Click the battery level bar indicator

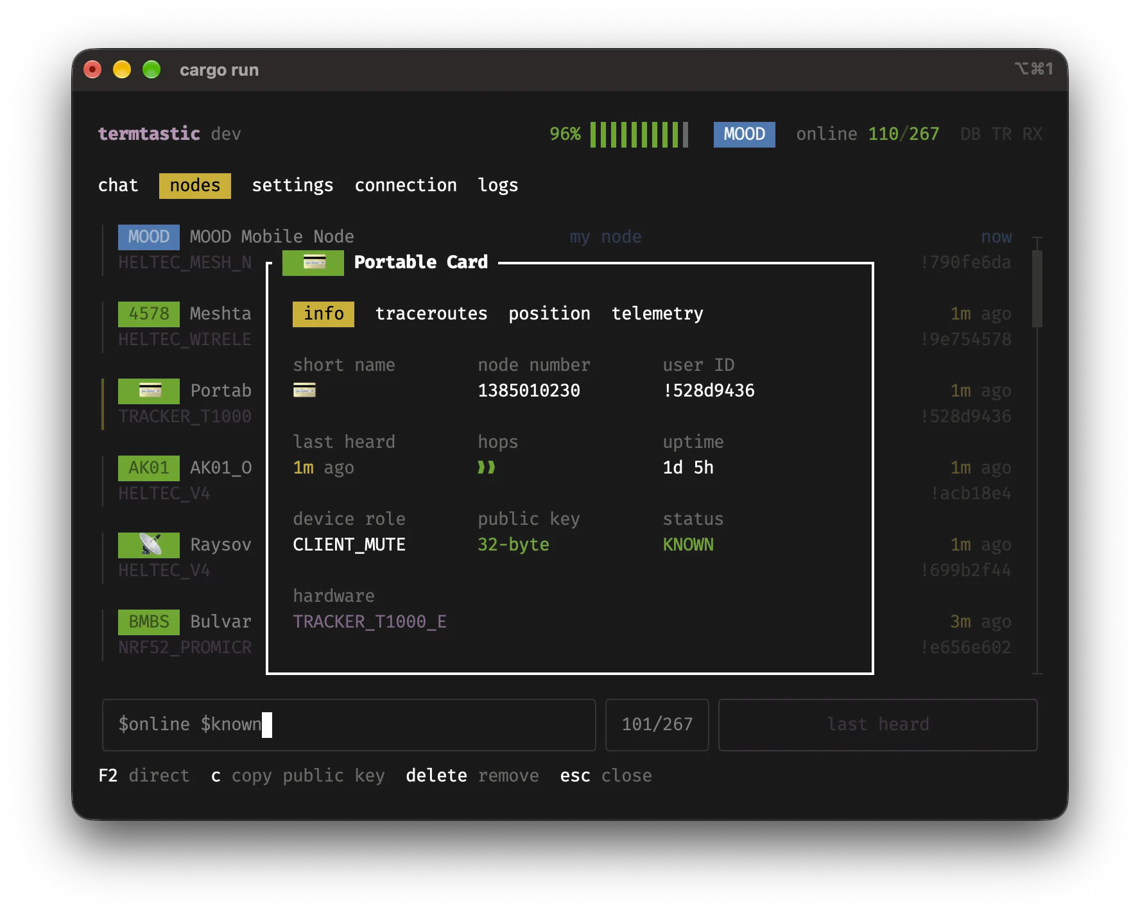639,134
